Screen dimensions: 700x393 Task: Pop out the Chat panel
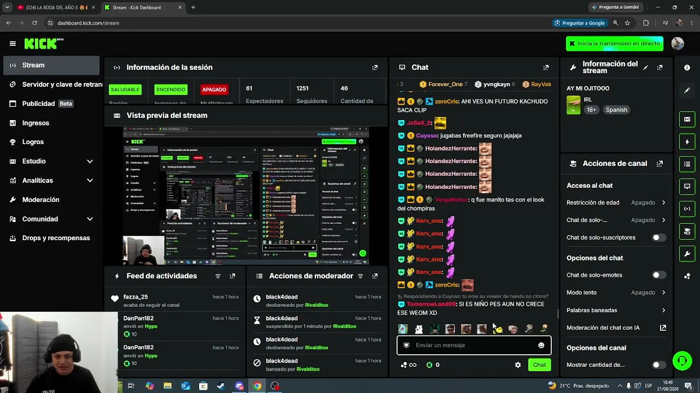[546, 68]
